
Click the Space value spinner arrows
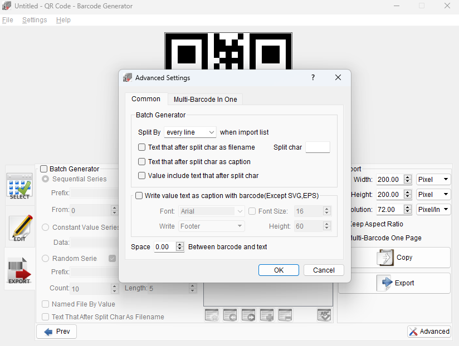point(180,247)
